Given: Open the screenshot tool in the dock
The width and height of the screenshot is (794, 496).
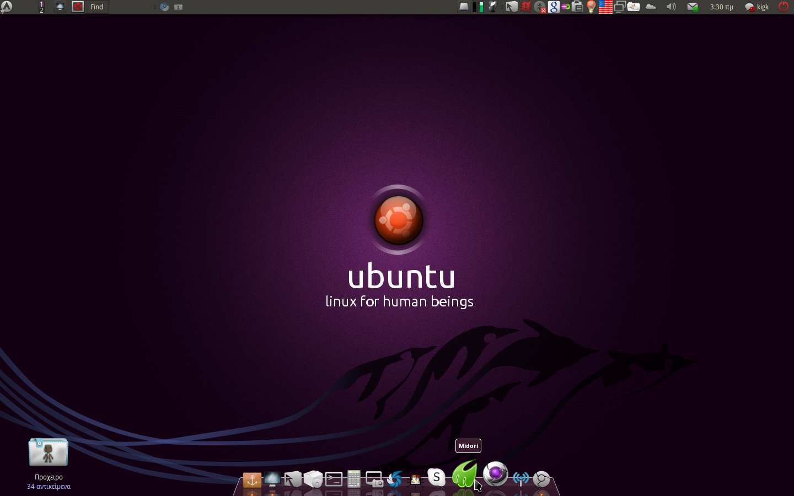Looking at the screenshot, I should [x=374, y=479].
